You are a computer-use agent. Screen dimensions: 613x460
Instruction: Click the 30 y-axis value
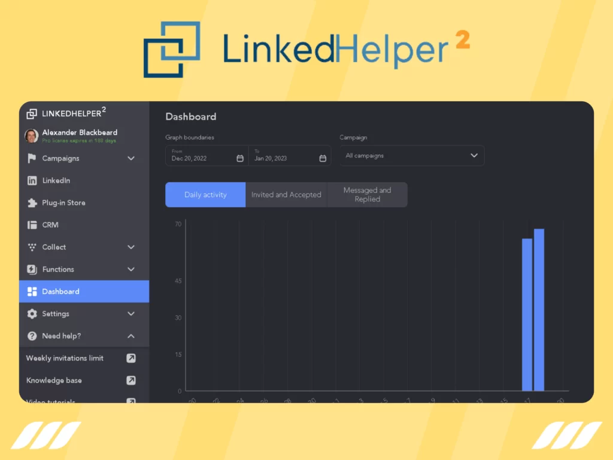pos(178,317)
